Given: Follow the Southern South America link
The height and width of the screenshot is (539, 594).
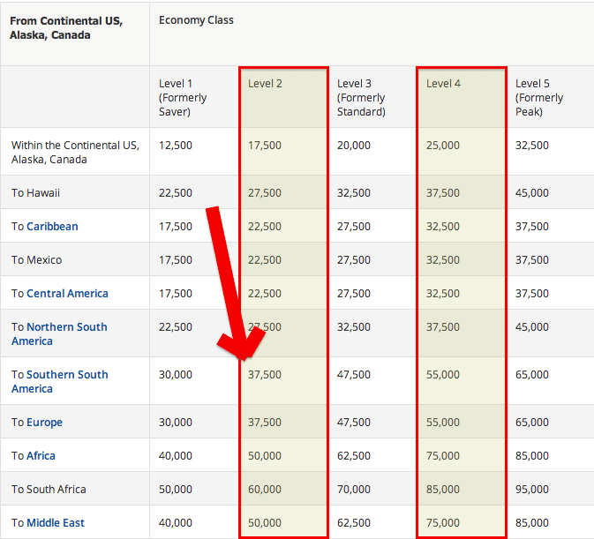Looking at the screenshot, I should pyautogui.click(x=60, y=382).
